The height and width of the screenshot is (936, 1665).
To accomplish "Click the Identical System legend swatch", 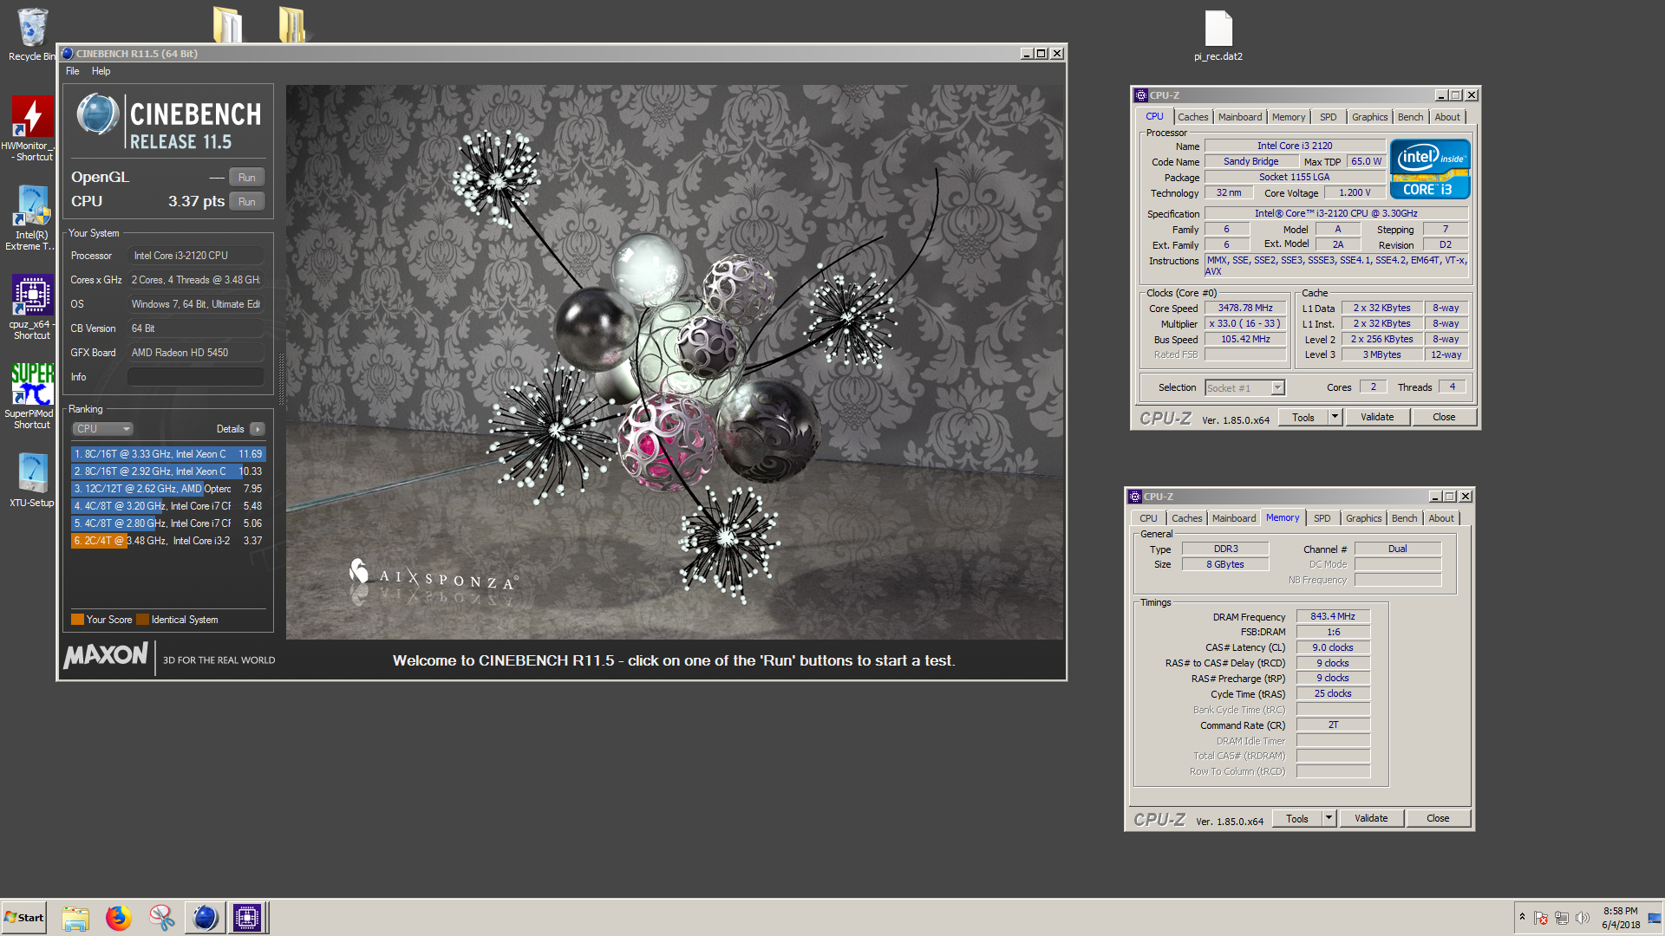I will click(143, 620).
